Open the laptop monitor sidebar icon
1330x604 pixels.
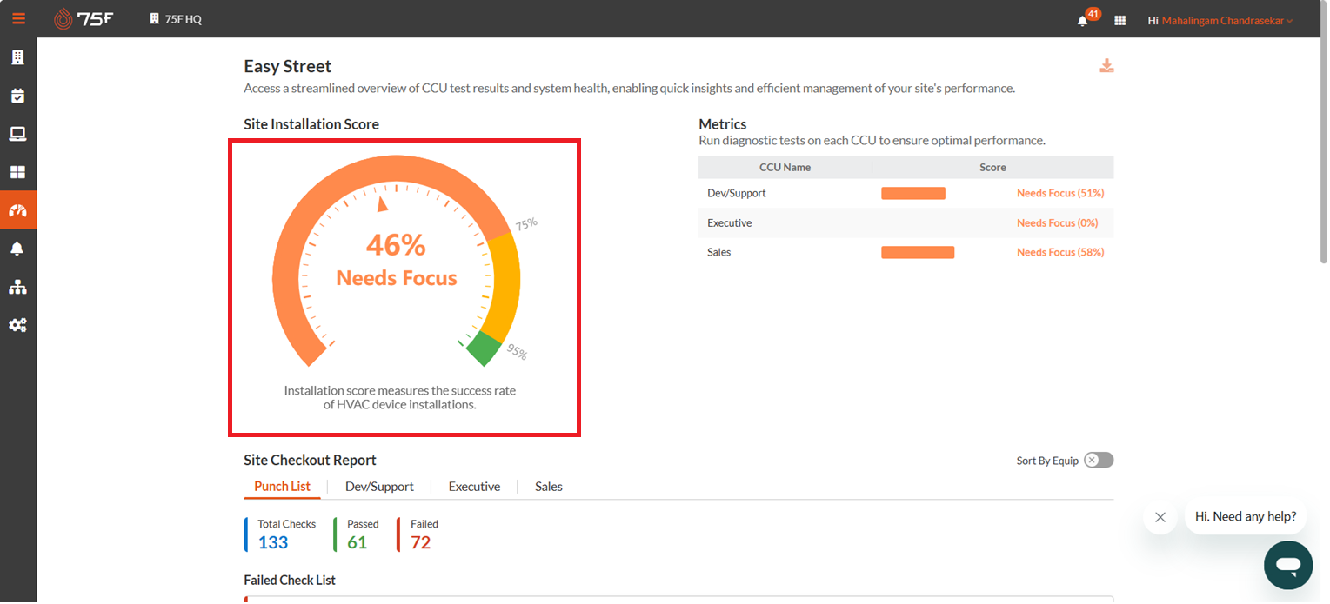point(17,134)
